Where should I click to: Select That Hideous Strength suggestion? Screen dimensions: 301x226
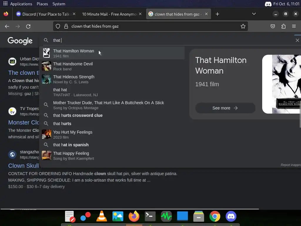click(112, 79)
